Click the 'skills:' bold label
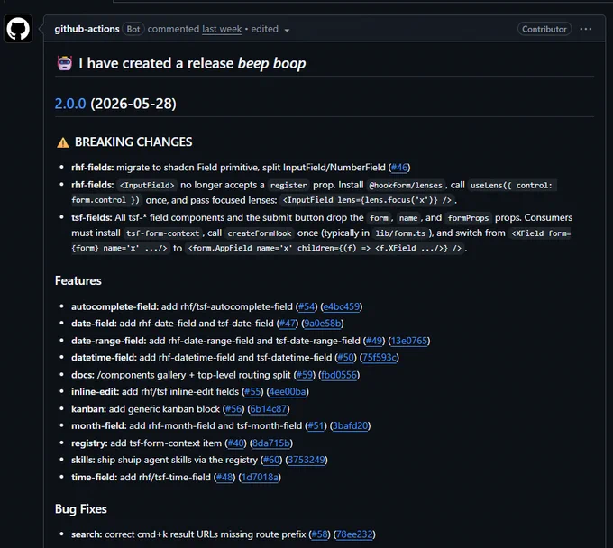The height and width of the screenshot is (548, 613). tap(83, 460)
